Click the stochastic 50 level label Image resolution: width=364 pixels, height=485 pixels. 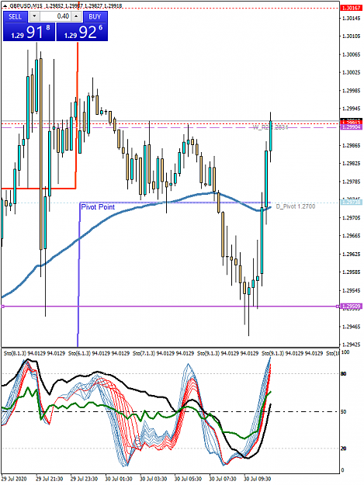coord(344,412)
